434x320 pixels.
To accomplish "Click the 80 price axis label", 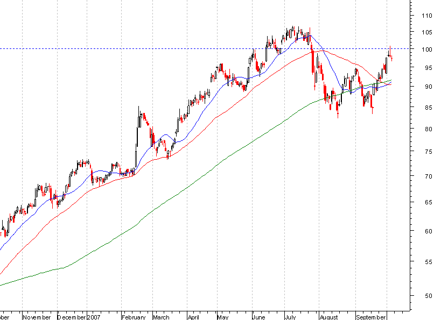I will 429,129.
